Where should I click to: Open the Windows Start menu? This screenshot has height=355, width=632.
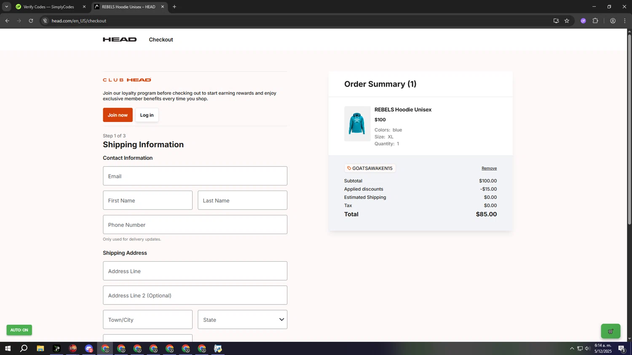8,348
